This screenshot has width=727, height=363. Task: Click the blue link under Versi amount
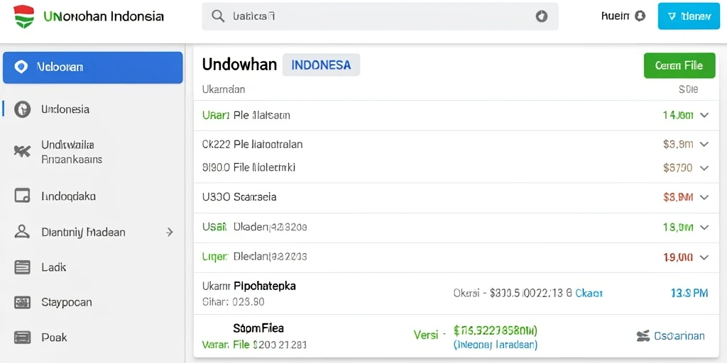click(x=495, y=345)
